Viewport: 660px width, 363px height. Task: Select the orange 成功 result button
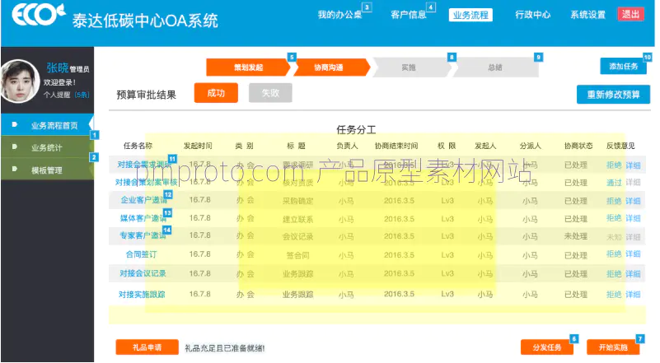(216, 93)
